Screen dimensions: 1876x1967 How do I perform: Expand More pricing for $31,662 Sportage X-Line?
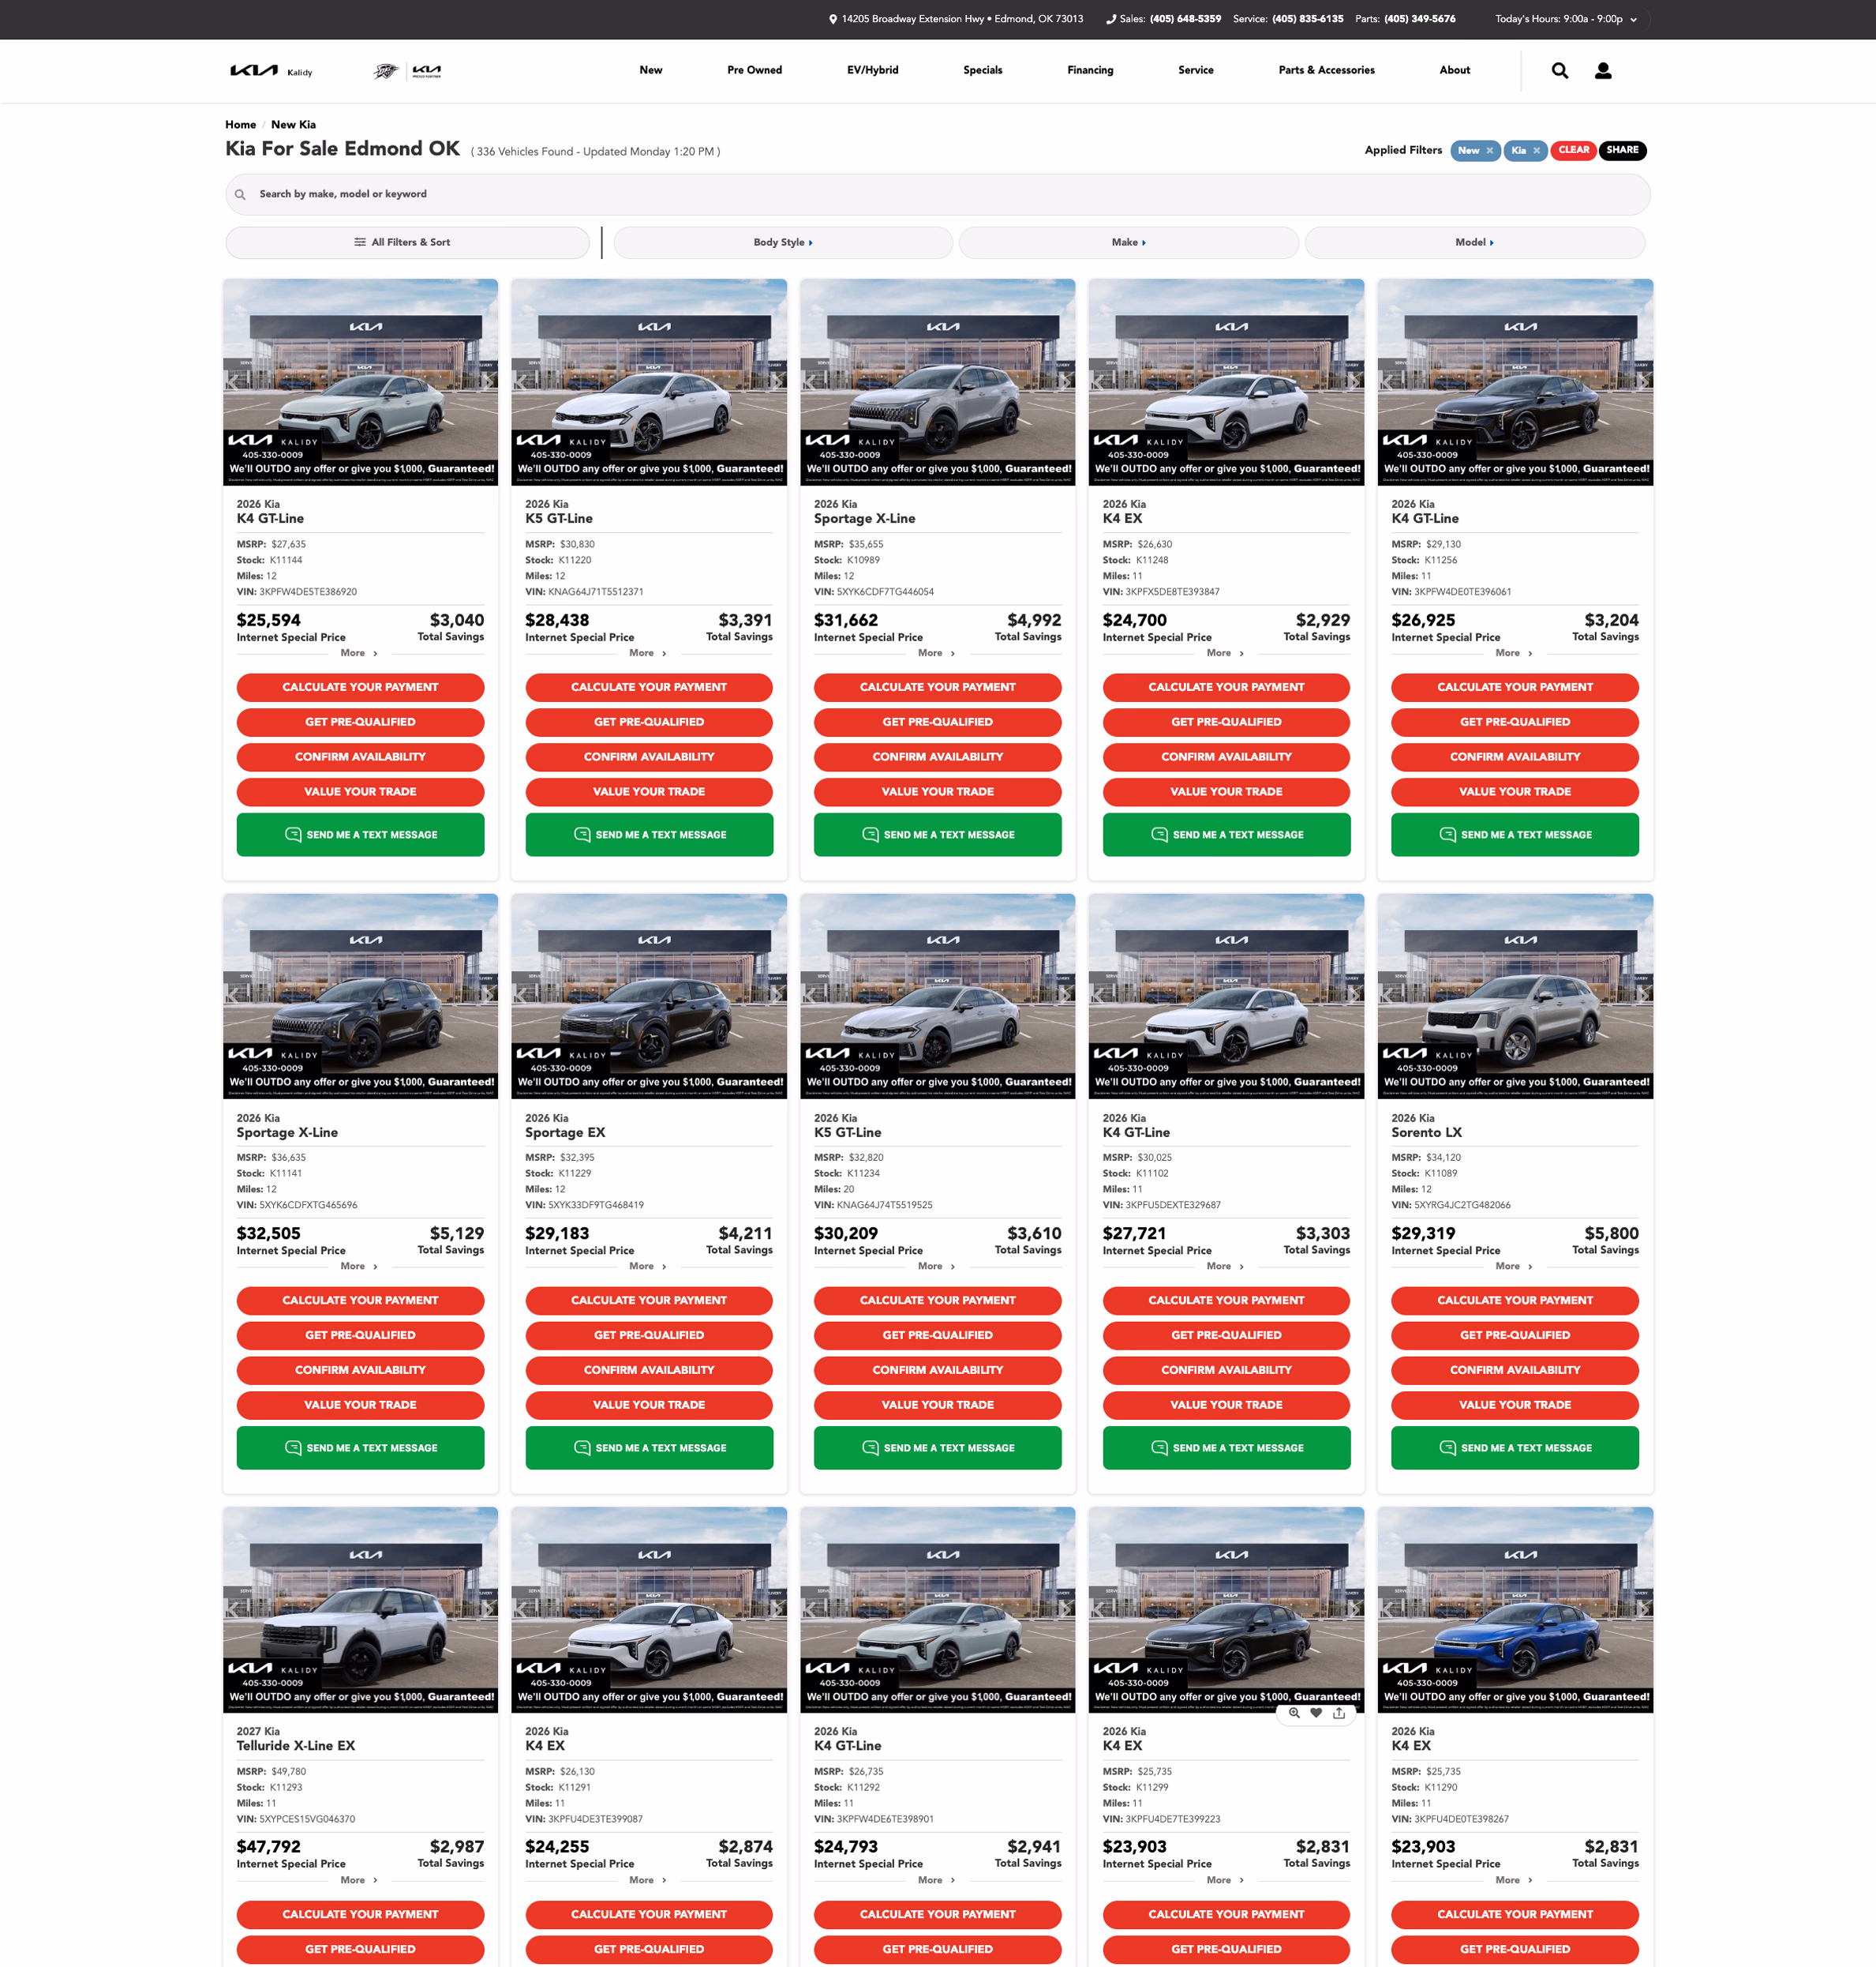coord(936,653)
